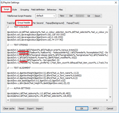The width and height of the screenshot is (119, 113).
Task: Click the vertical scrollbar thumb
Action: pyautogui.click(x=110, y=41)
